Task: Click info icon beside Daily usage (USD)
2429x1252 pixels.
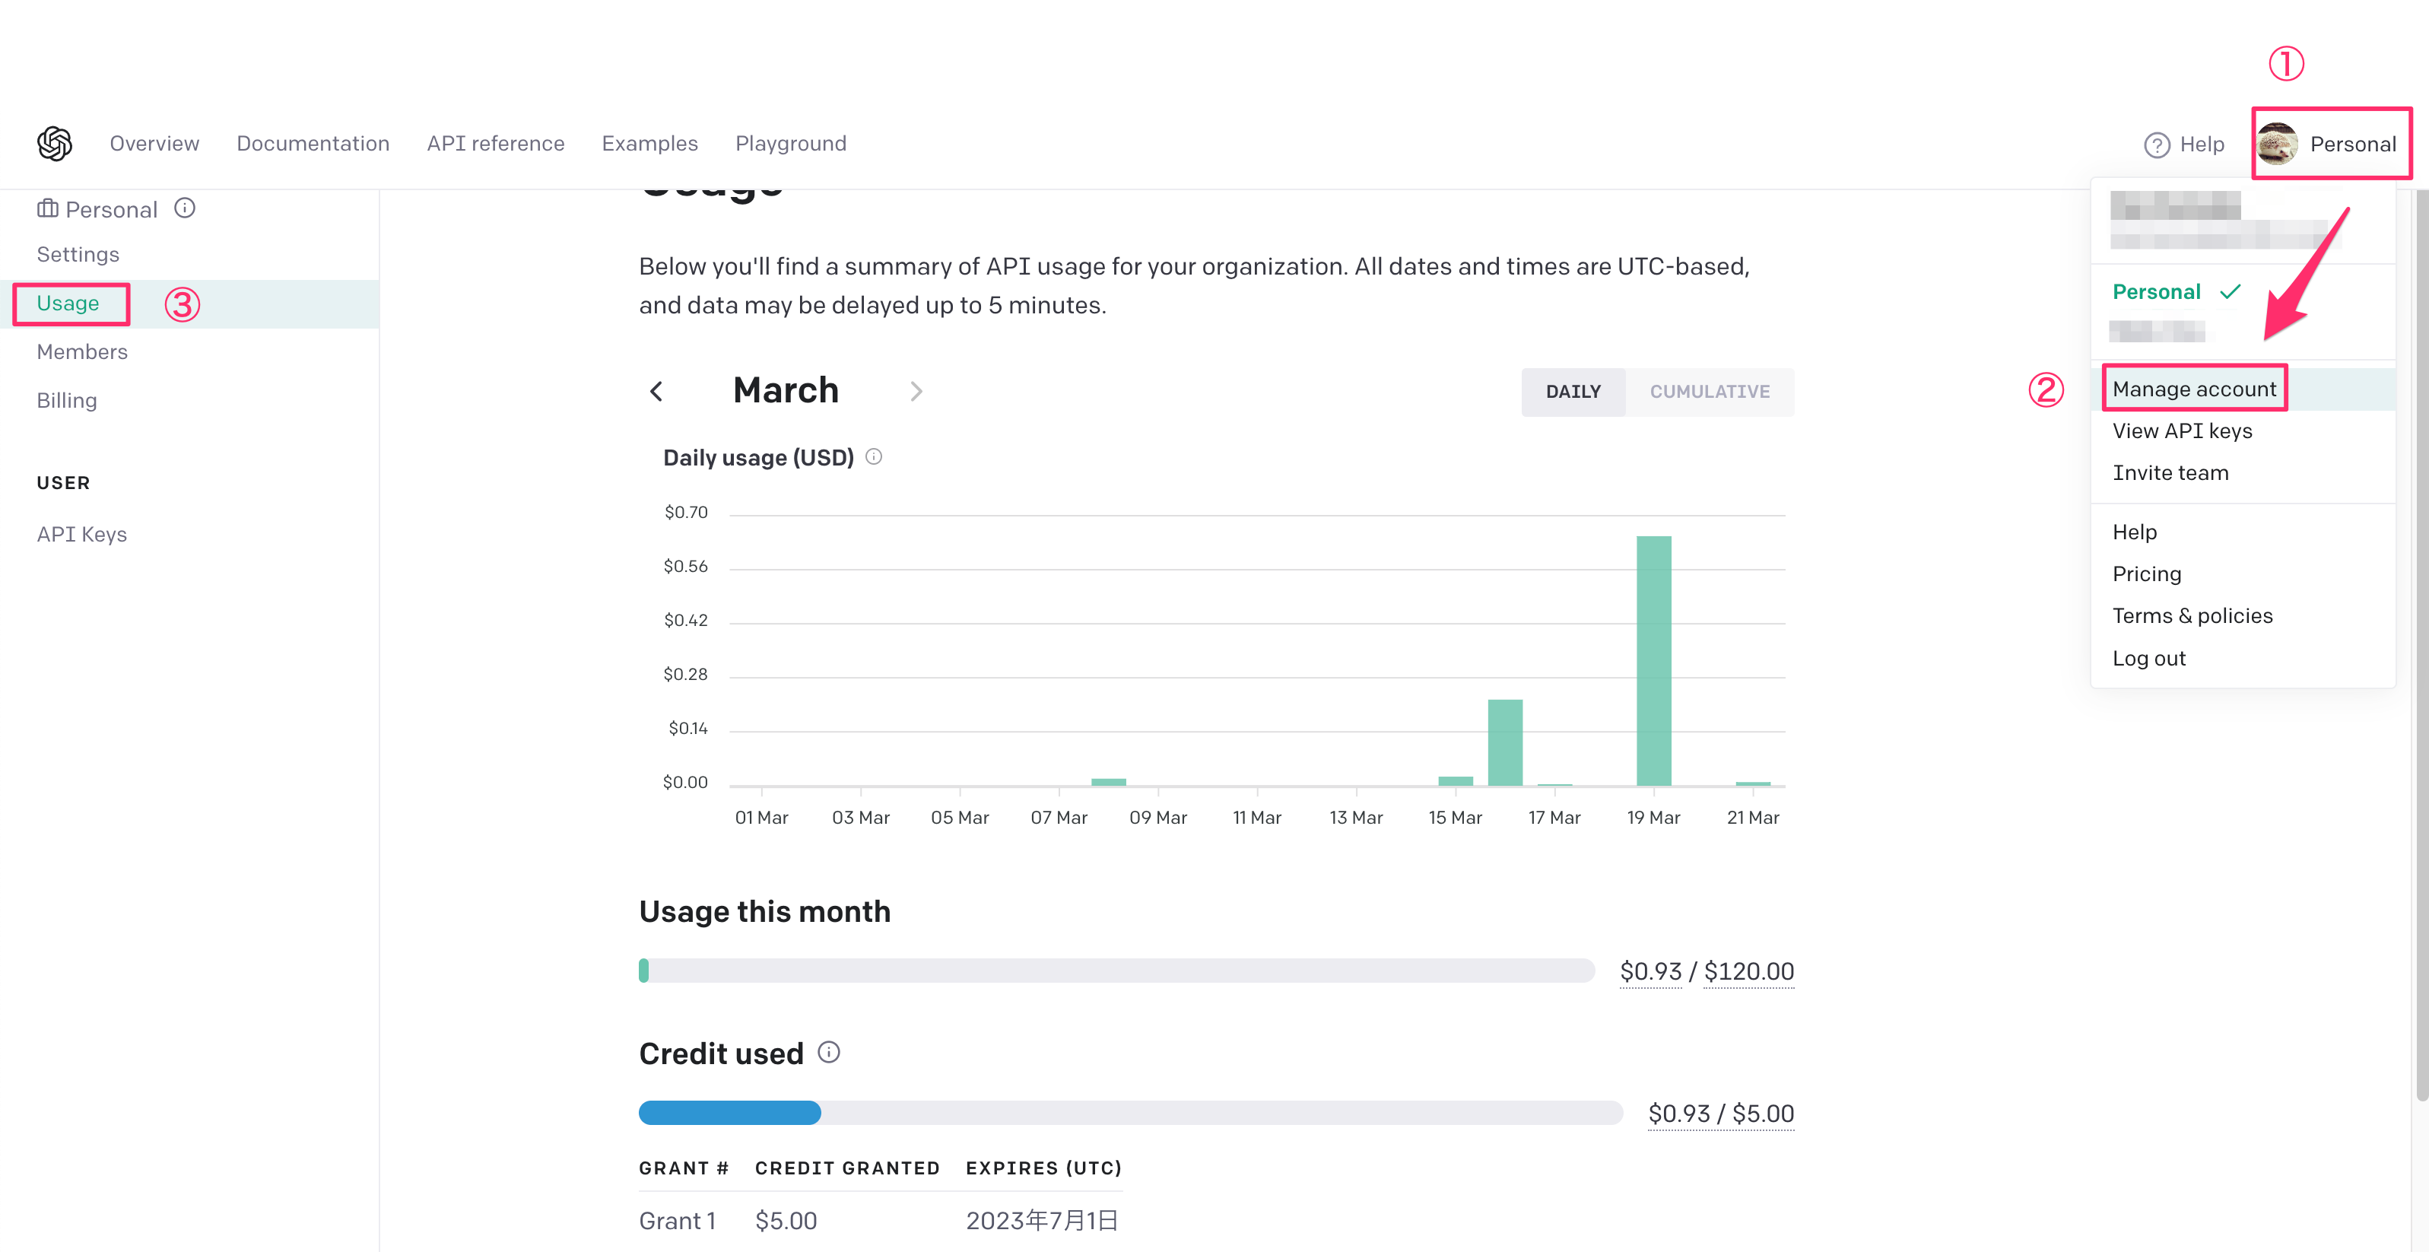Action: 874,457
